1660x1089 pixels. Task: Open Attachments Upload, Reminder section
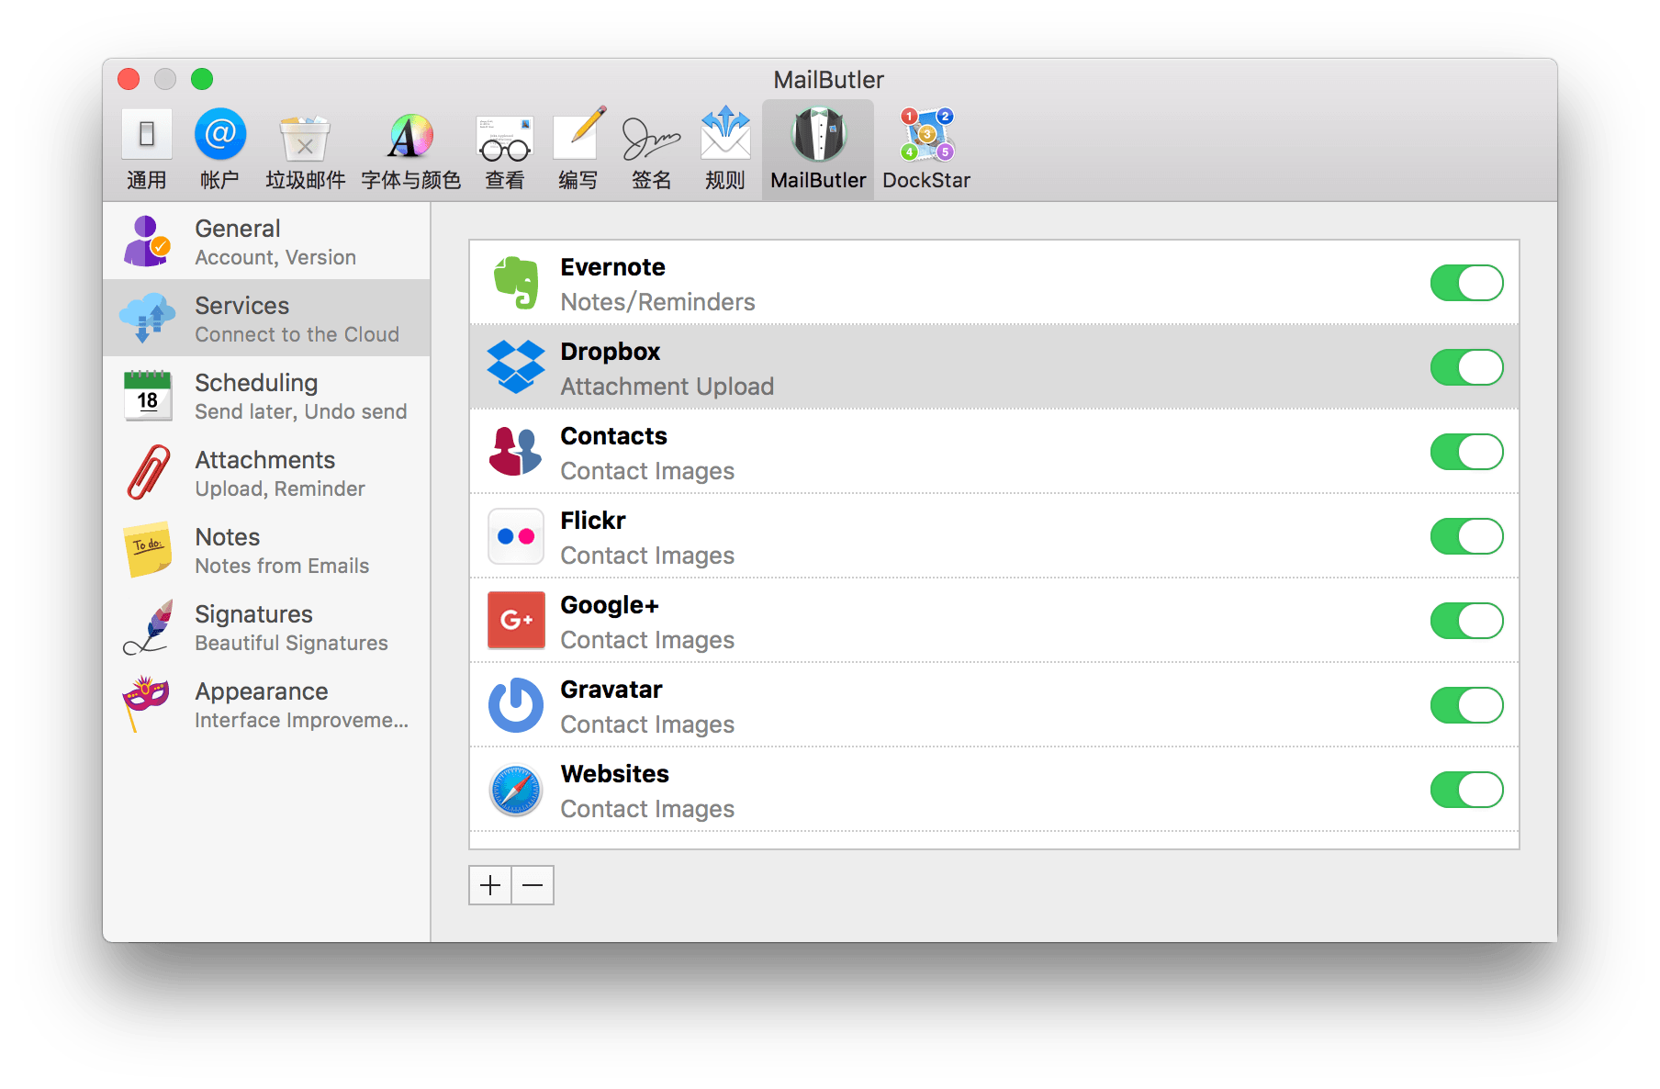266,472
